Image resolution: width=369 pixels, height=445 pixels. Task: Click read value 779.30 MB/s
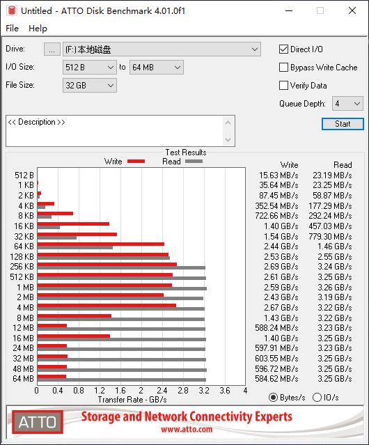click(x=330, y=236)
